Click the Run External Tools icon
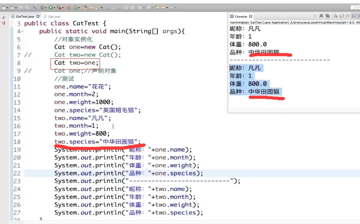Viewport: 360px width, 224px height. coord(59,8)
